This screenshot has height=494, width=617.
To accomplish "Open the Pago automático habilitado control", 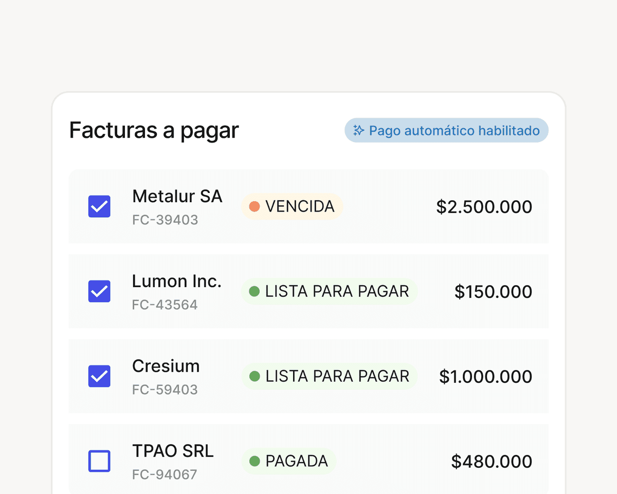I will (446, 130).
